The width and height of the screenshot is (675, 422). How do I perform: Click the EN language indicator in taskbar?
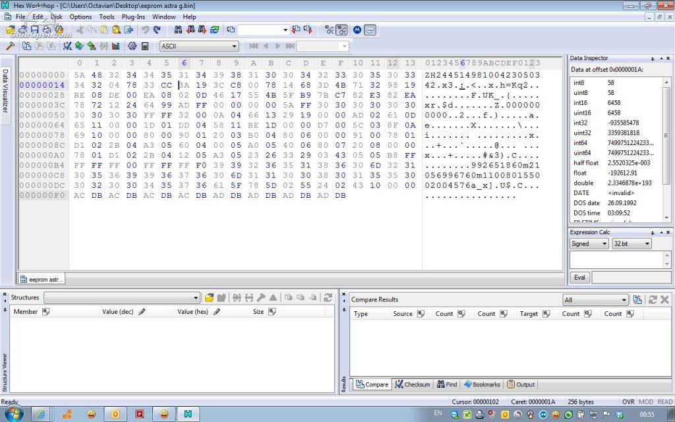438,413
